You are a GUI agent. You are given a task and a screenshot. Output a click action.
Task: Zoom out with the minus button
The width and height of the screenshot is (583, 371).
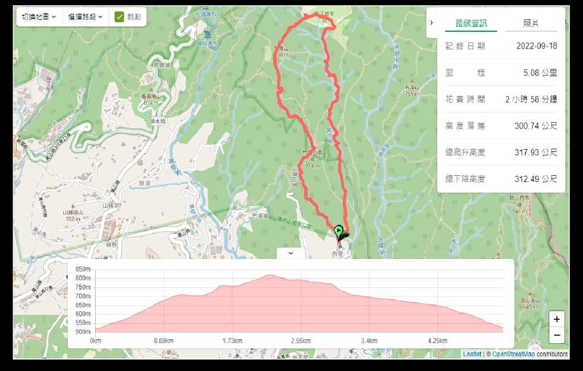pyautogui.click(x=557, y=335)
